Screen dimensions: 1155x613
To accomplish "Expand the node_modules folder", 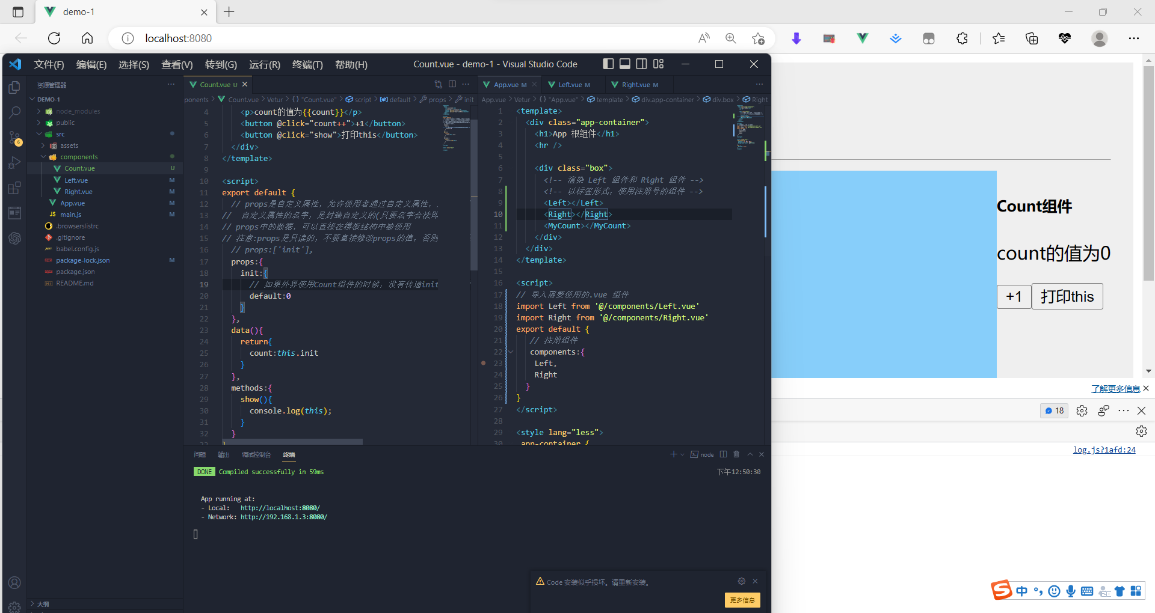I will [73, 111].
